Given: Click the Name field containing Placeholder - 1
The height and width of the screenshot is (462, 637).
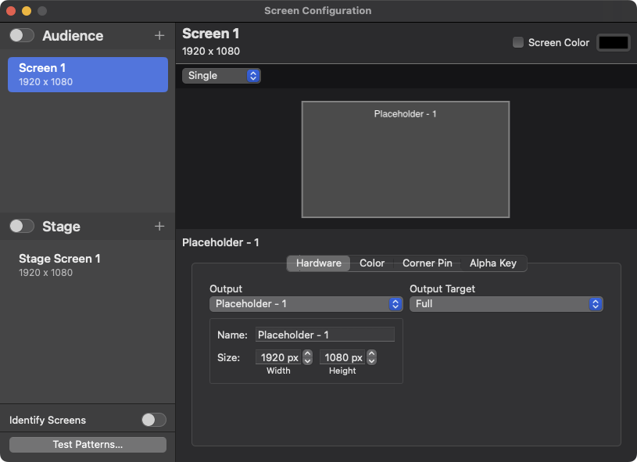Looking at the screenshot, I should pos(324,335).
